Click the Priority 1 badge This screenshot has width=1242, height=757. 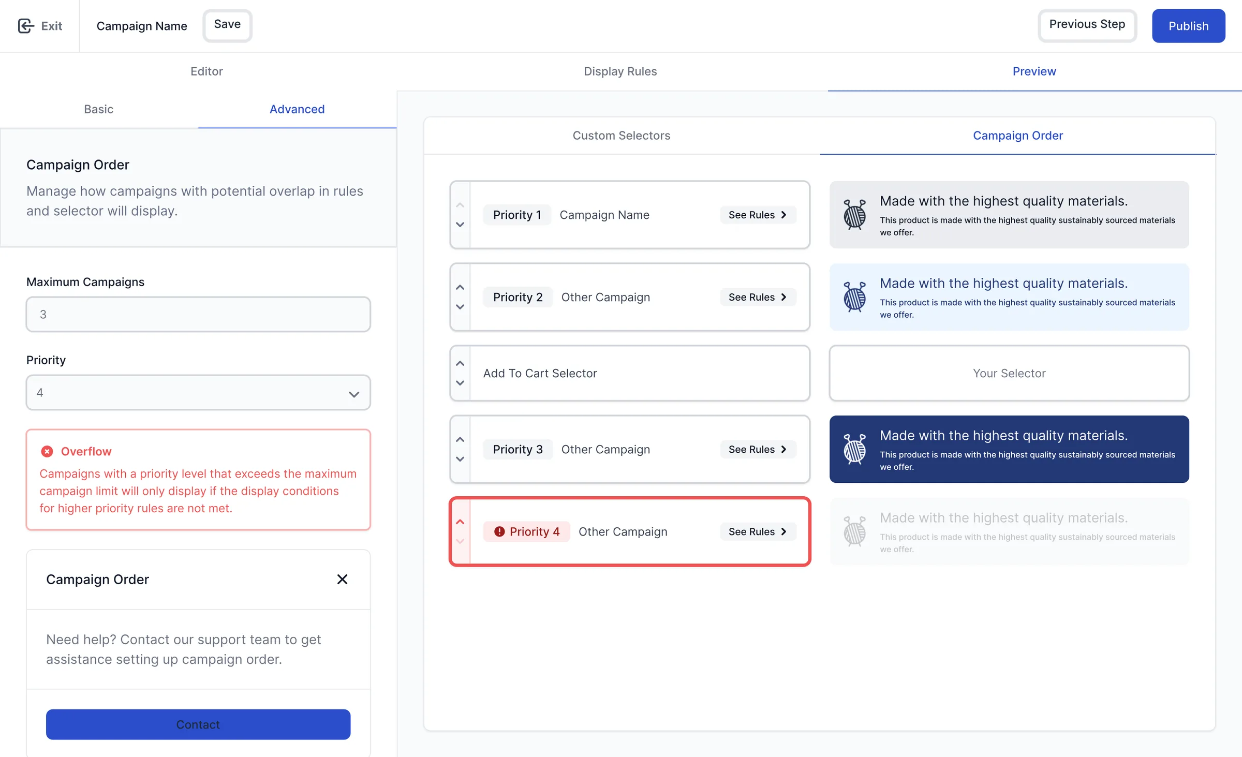click(517, 215)
